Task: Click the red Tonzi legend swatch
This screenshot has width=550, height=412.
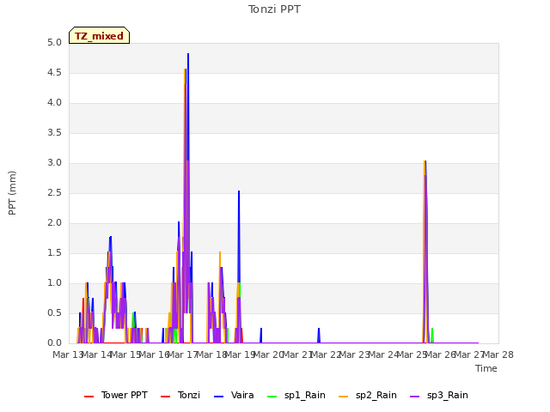Action: (x=165, y=397)
